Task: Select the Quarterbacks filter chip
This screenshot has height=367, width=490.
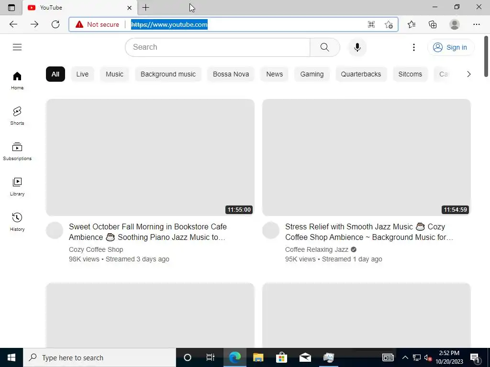Action: pyautogui.click(x=361, y=74)
